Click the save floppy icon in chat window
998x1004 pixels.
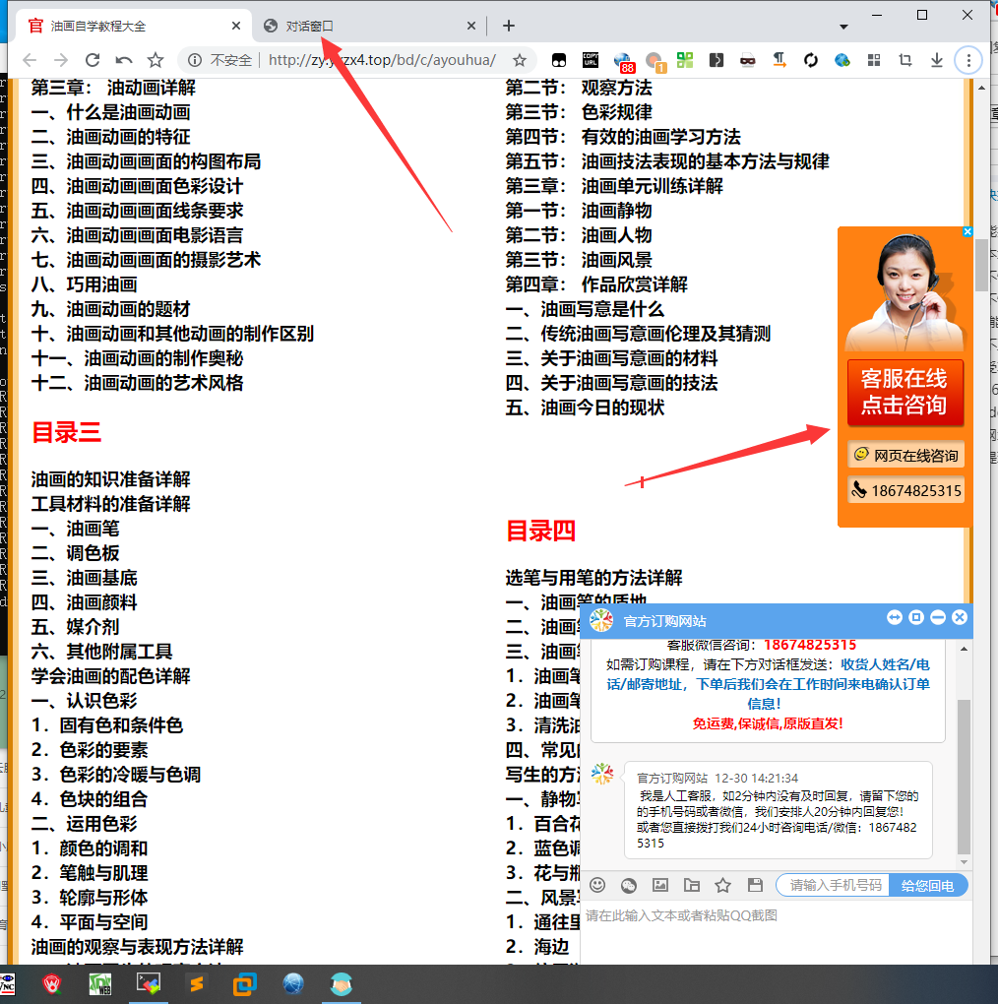click(756, 885)
